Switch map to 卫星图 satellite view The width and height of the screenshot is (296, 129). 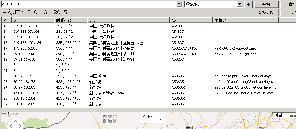(290, 115)
